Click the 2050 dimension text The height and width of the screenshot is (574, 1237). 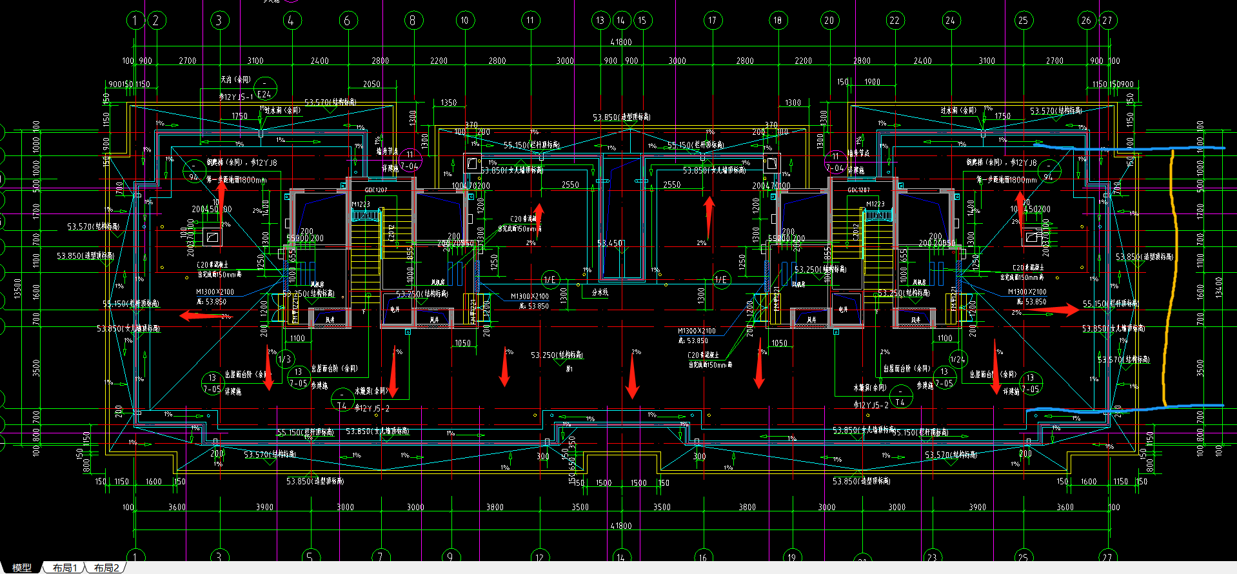pos(371,84)
